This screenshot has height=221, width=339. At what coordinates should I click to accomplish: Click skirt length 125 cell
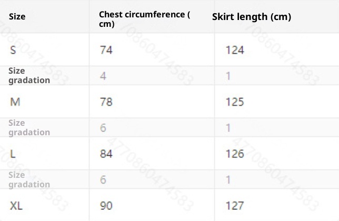[235, 102]
